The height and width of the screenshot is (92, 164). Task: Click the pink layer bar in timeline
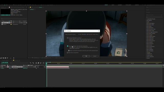[57, 67]
